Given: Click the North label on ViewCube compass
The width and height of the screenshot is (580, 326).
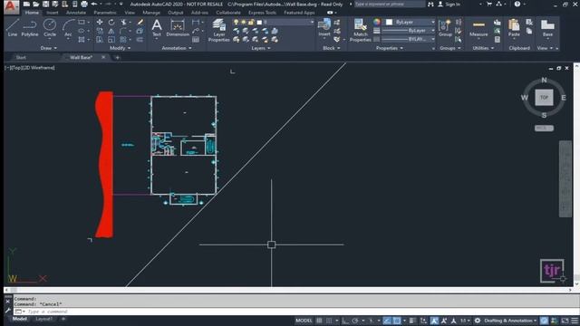Looking at the screenshot, I should (544, 80).
